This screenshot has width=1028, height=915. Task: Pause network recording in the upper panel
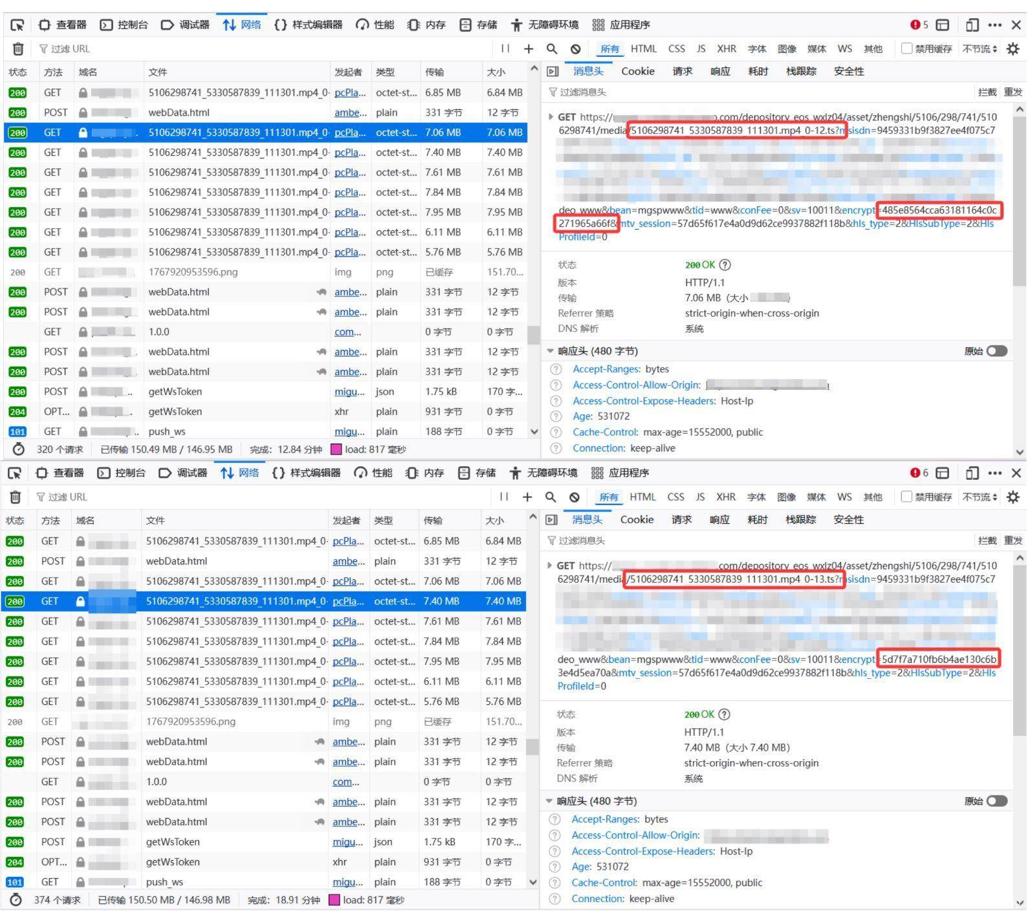click(505, 48)
